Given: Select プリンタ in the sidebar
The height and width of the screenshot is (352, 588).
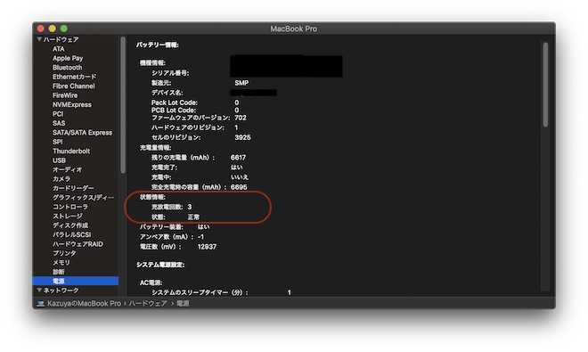Looking at the screenshot, I should [64, 253].
